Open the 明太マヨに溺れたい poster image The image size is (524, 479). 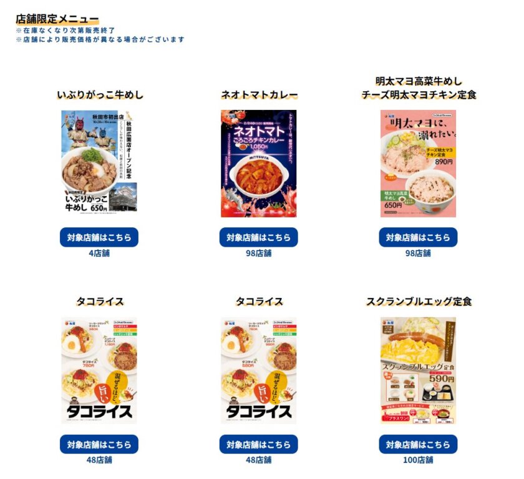(x=418, y=164)
